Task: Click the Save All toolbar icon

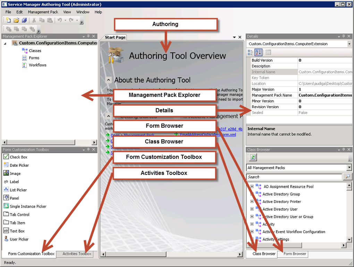Action: pyautogui.click(x=24, y=21)
